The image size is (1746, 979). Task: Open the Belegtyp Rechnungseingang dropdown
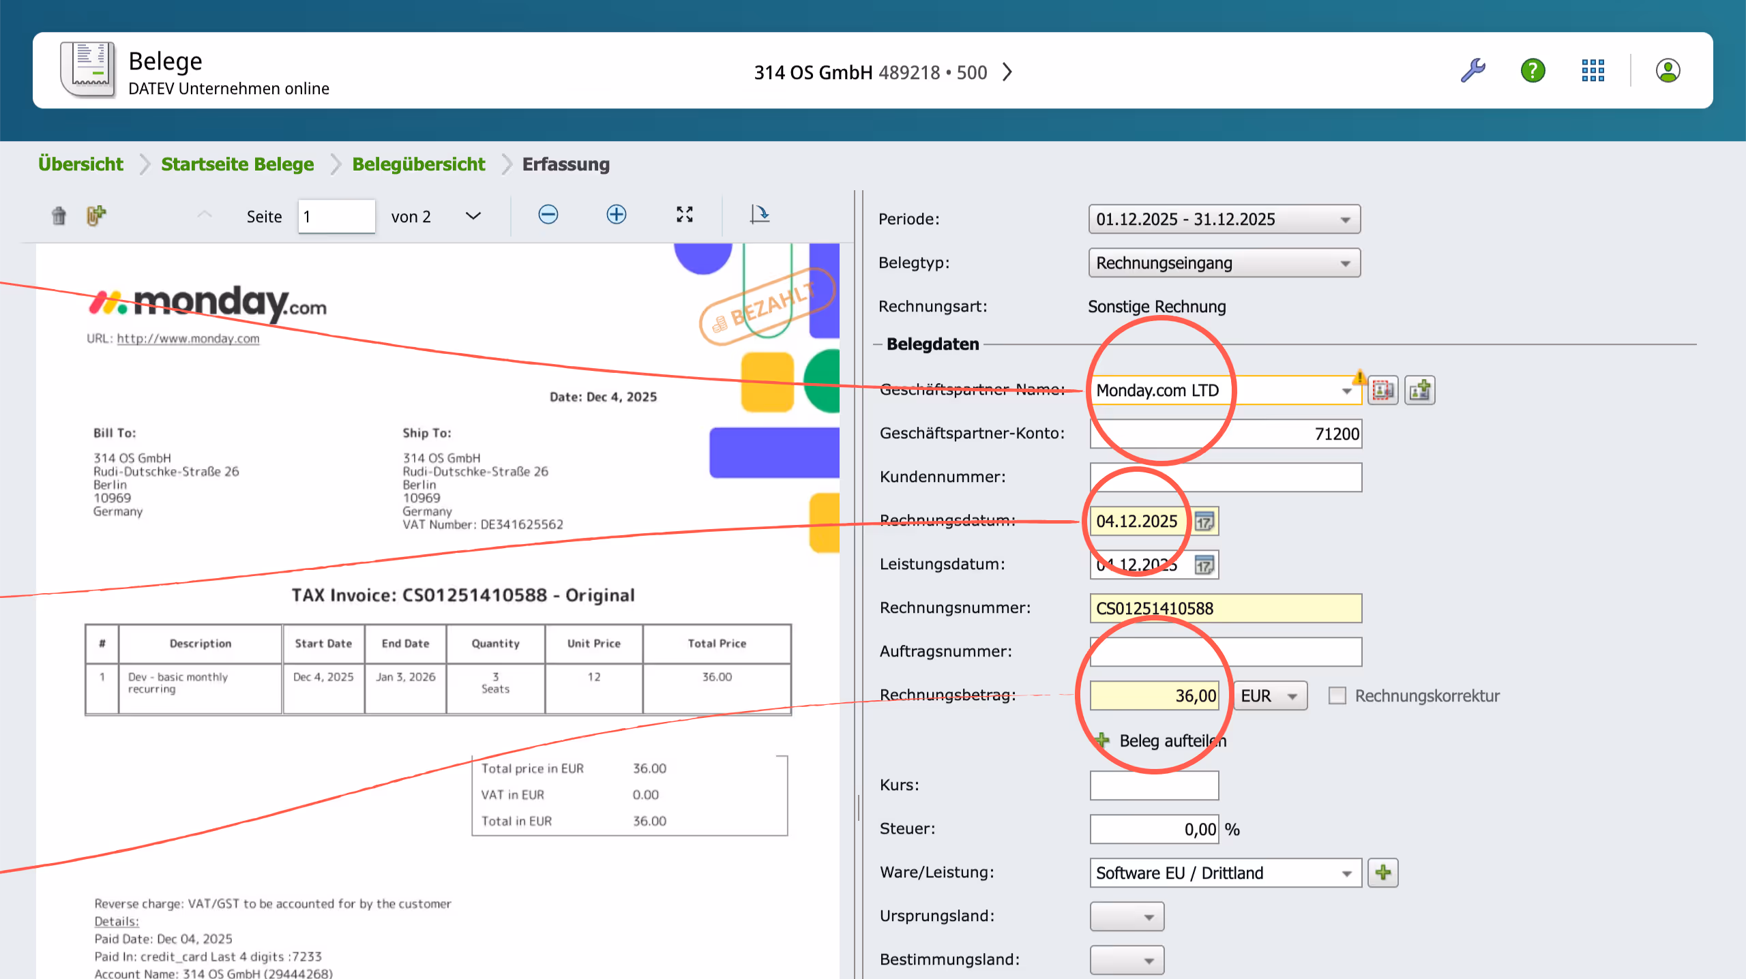coord(1345,263)
